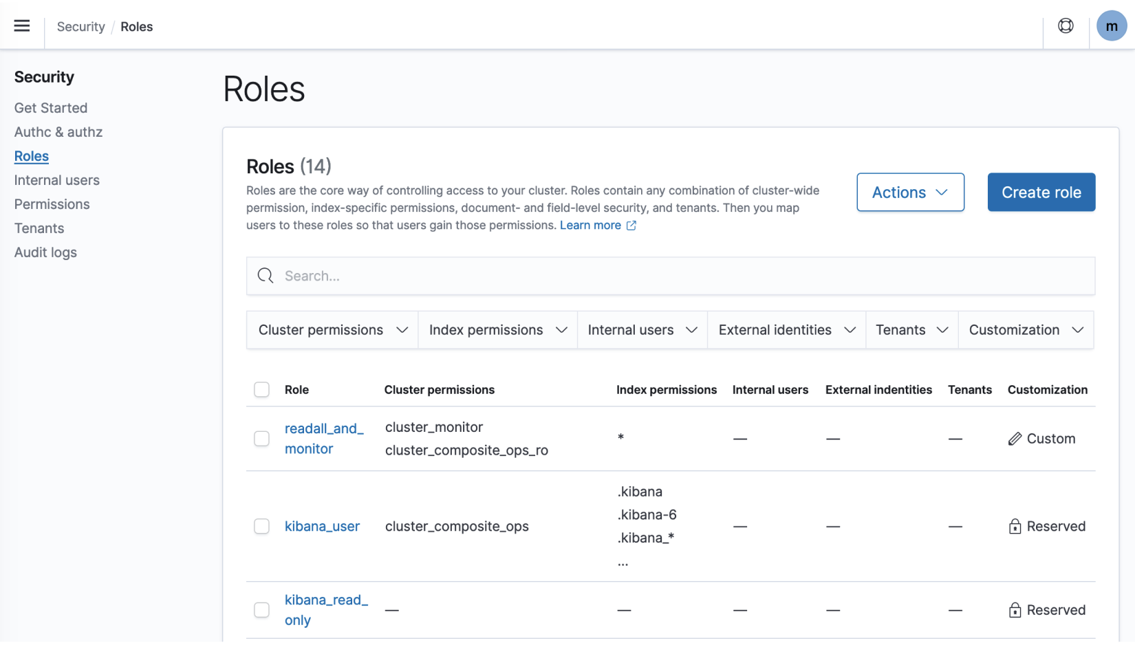Click the help icon in the top bar
The image size is (1135, 645).
(x=1066, y=25)
